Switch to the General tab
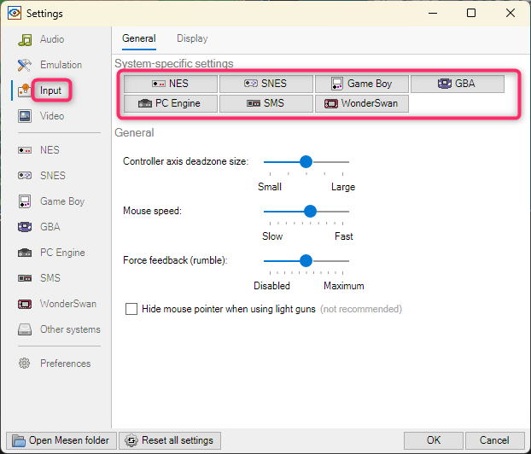Image resolution: width=531 pixels, height=454 pixels. (139, 38)
